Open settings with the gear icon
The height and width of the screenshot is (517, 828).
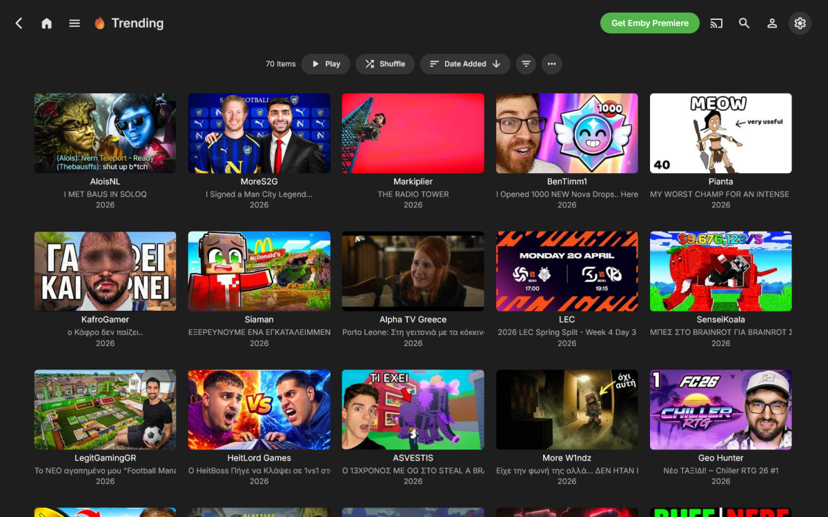pyautogui.click(x=800, y=23)
